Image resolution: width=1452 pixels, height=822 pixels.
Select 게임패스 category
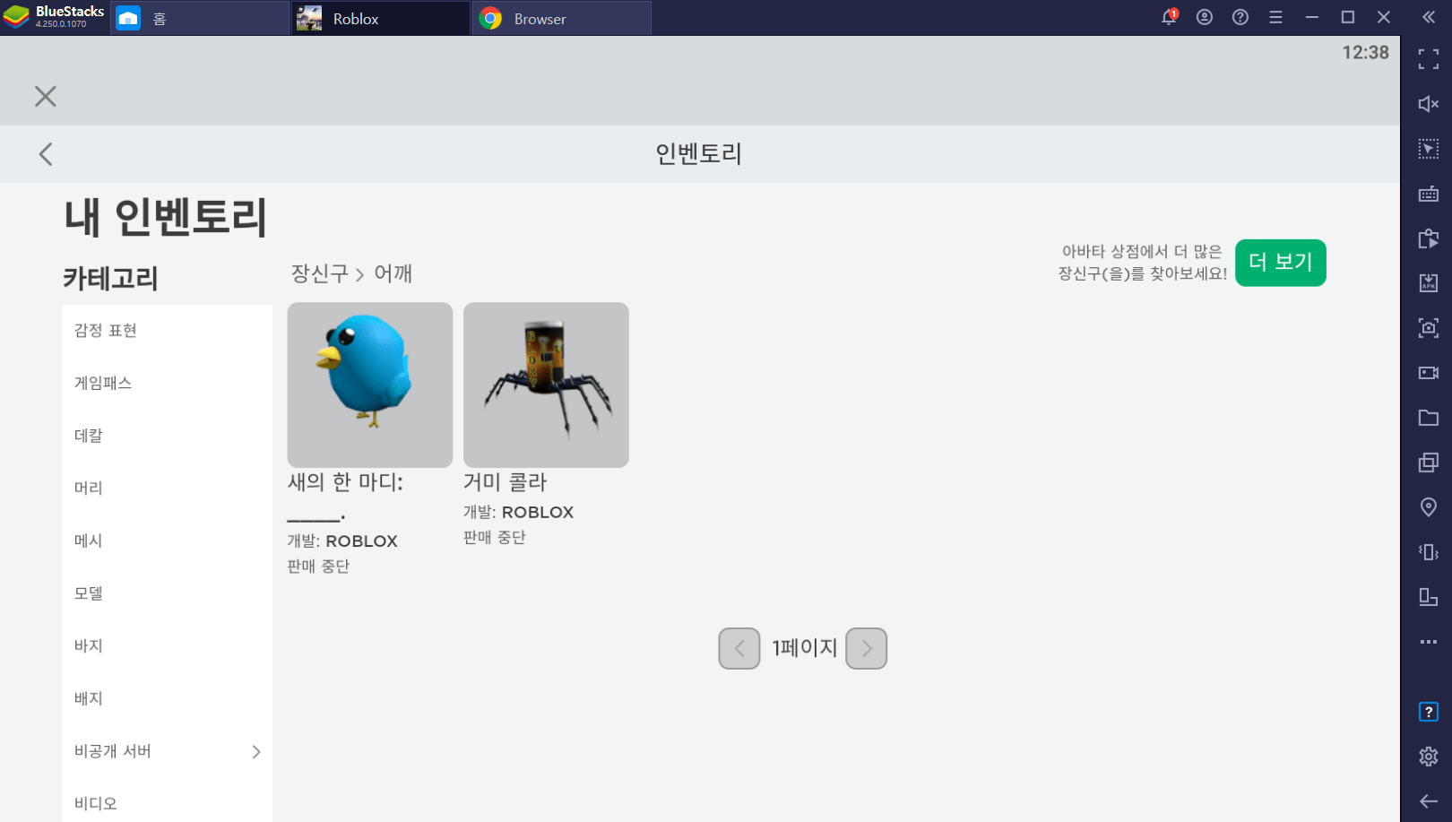point(167,384)
